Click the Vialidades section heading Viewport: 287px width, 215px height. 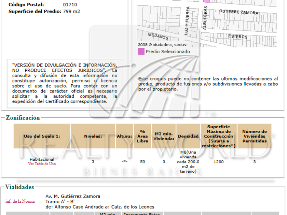(20, 187)
